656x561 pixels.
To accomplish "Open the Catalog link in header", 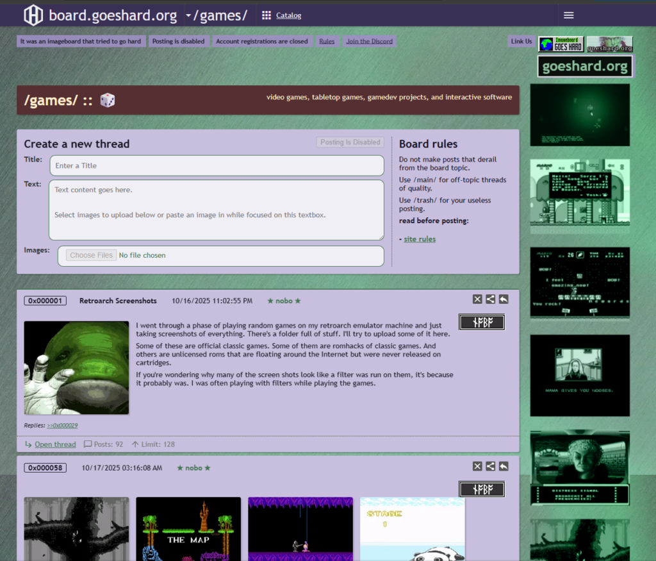I will point(288,15).
